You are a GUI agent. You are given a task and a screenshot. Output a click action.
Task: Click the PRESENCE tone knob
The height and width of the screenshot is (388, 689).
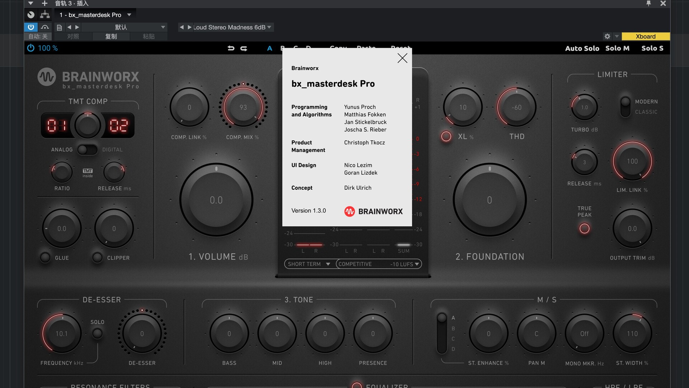click(x=373, y=334)
